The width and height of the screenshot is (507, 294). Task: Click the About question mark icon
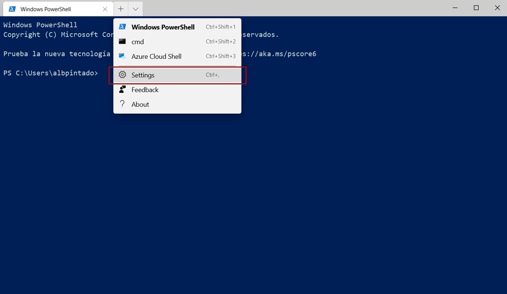click(x=122, y=104)
